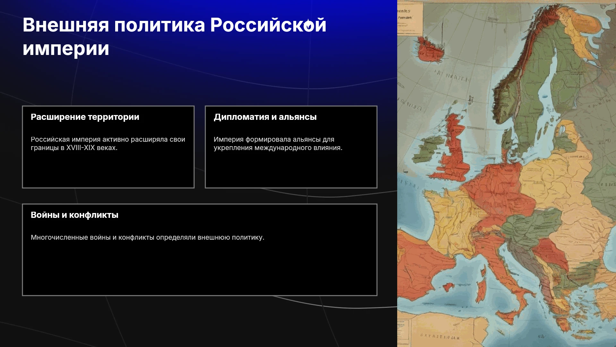Click Iceland on the Europe map
616x347 pixels.
point(431,49)
